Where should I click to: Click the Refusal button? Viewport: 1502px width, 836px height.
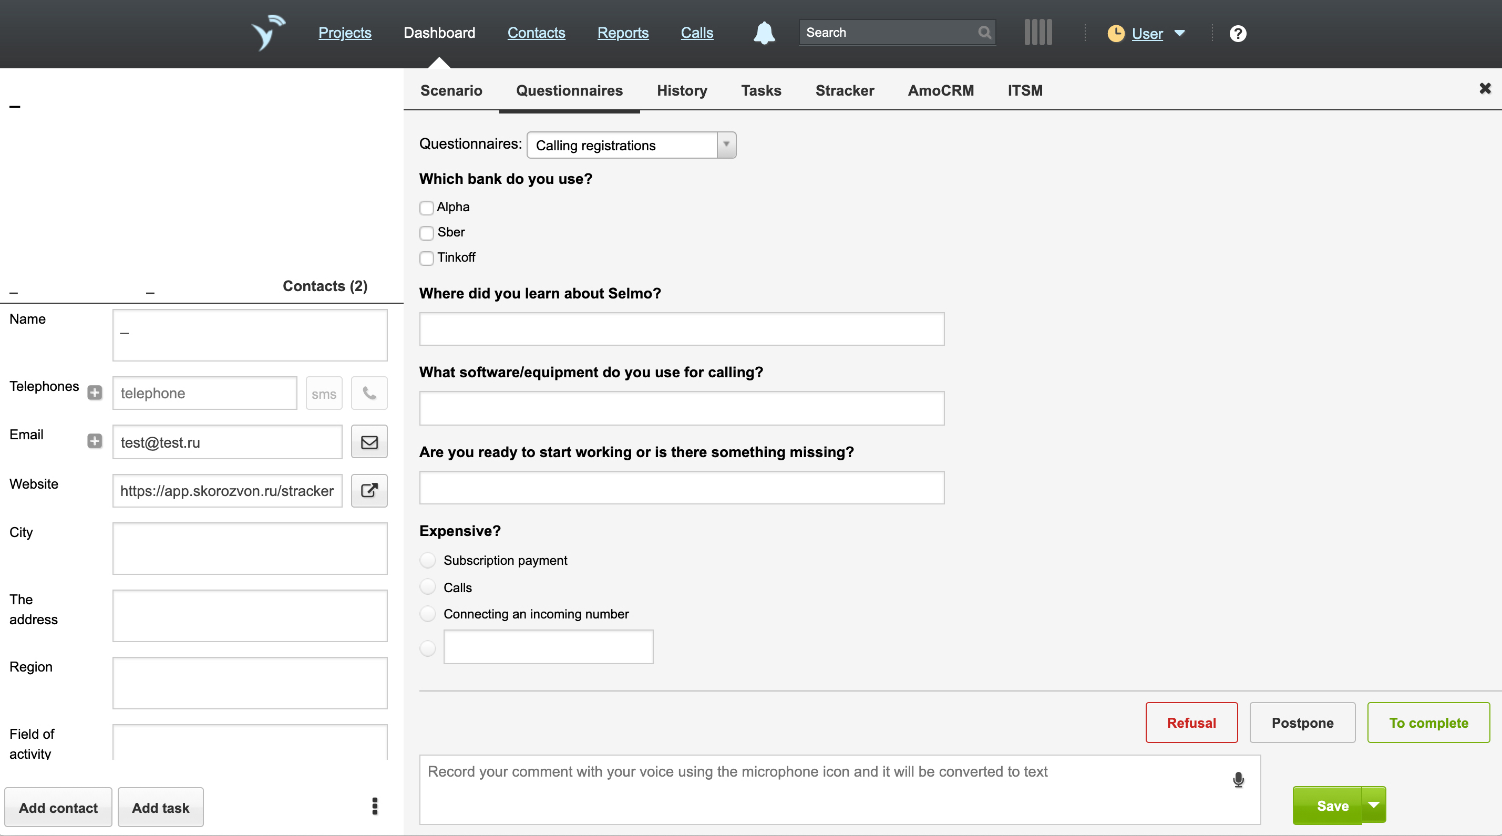[x=1191, y=723]
